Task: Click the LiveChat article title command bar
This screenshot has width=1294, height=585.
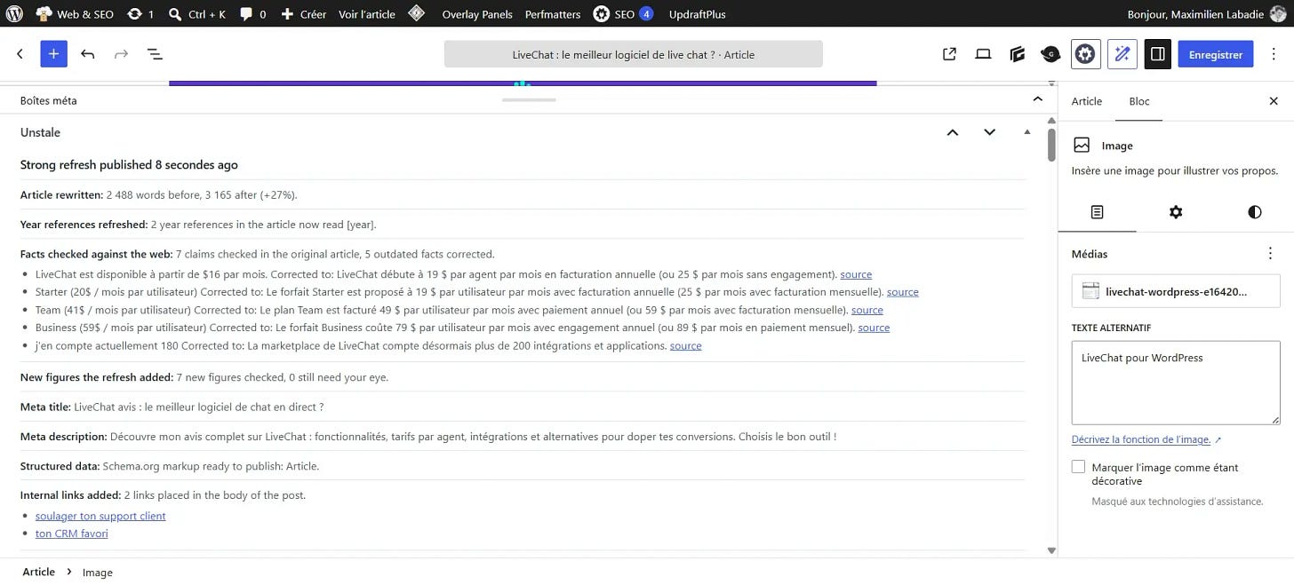Action: point(634,54)
